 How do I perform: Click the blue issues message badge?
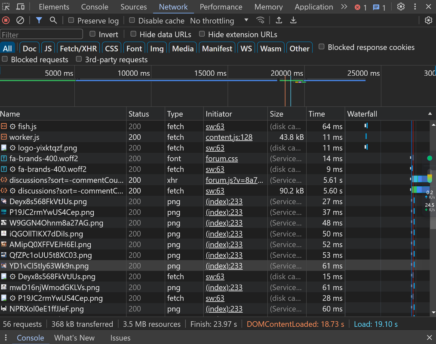(x=379, y=7)
